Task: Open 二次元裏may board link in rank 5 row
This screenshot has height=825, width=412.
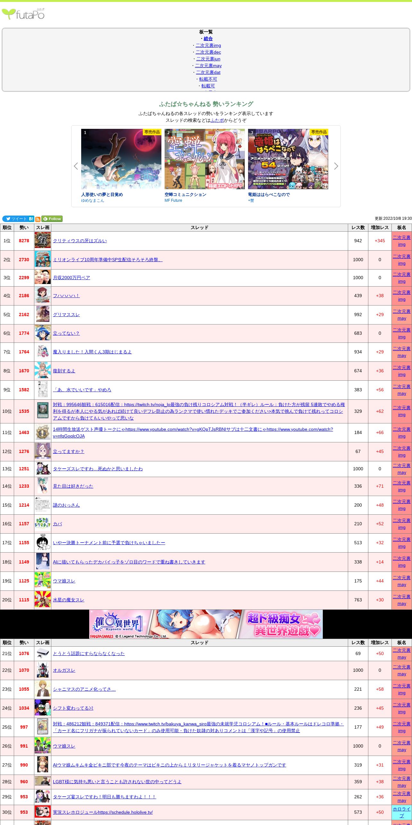Action: (402, 315)
